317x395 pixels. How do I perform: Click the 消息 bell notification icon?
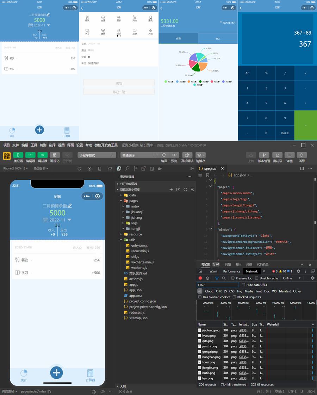tap(302, 155)
